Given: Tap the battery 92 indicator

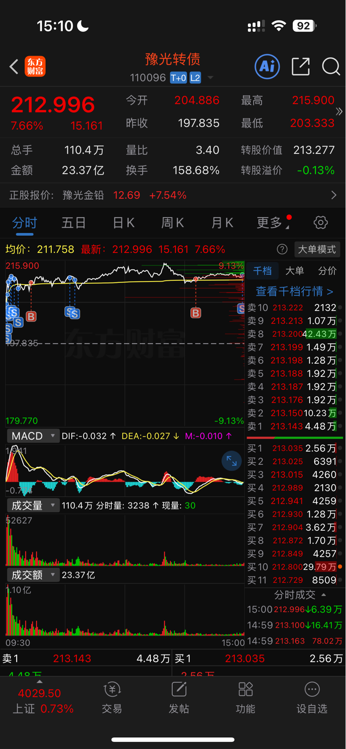Looking at the screenshot, I should [x=305, y=26].
